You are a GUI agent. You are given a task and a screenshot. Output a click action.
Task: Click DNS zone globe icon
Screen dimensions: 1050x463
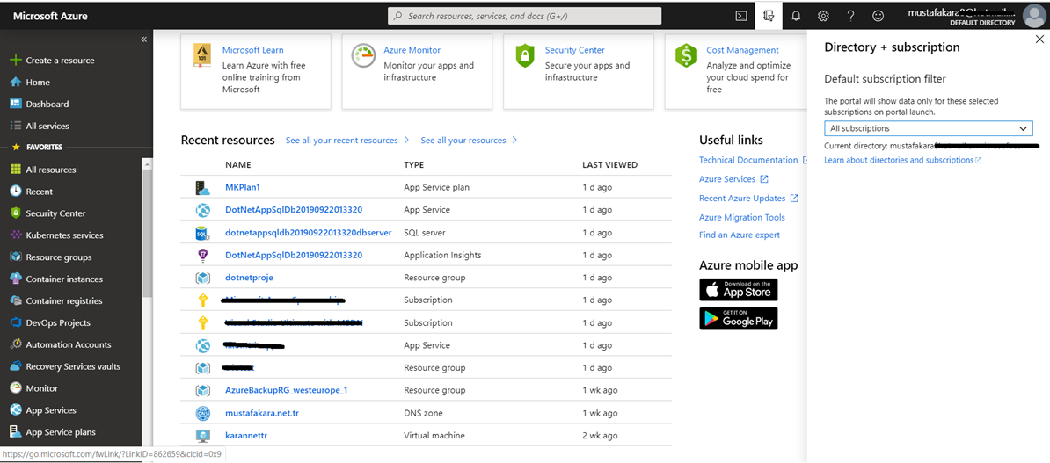[x=202, y=413]
